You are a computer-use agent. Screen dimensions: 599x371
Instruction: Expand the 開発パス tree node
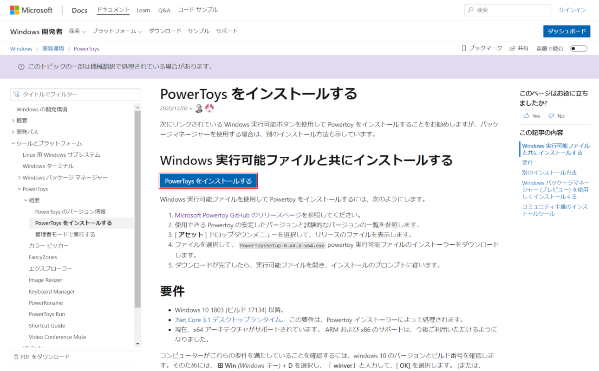click(13, 132)
